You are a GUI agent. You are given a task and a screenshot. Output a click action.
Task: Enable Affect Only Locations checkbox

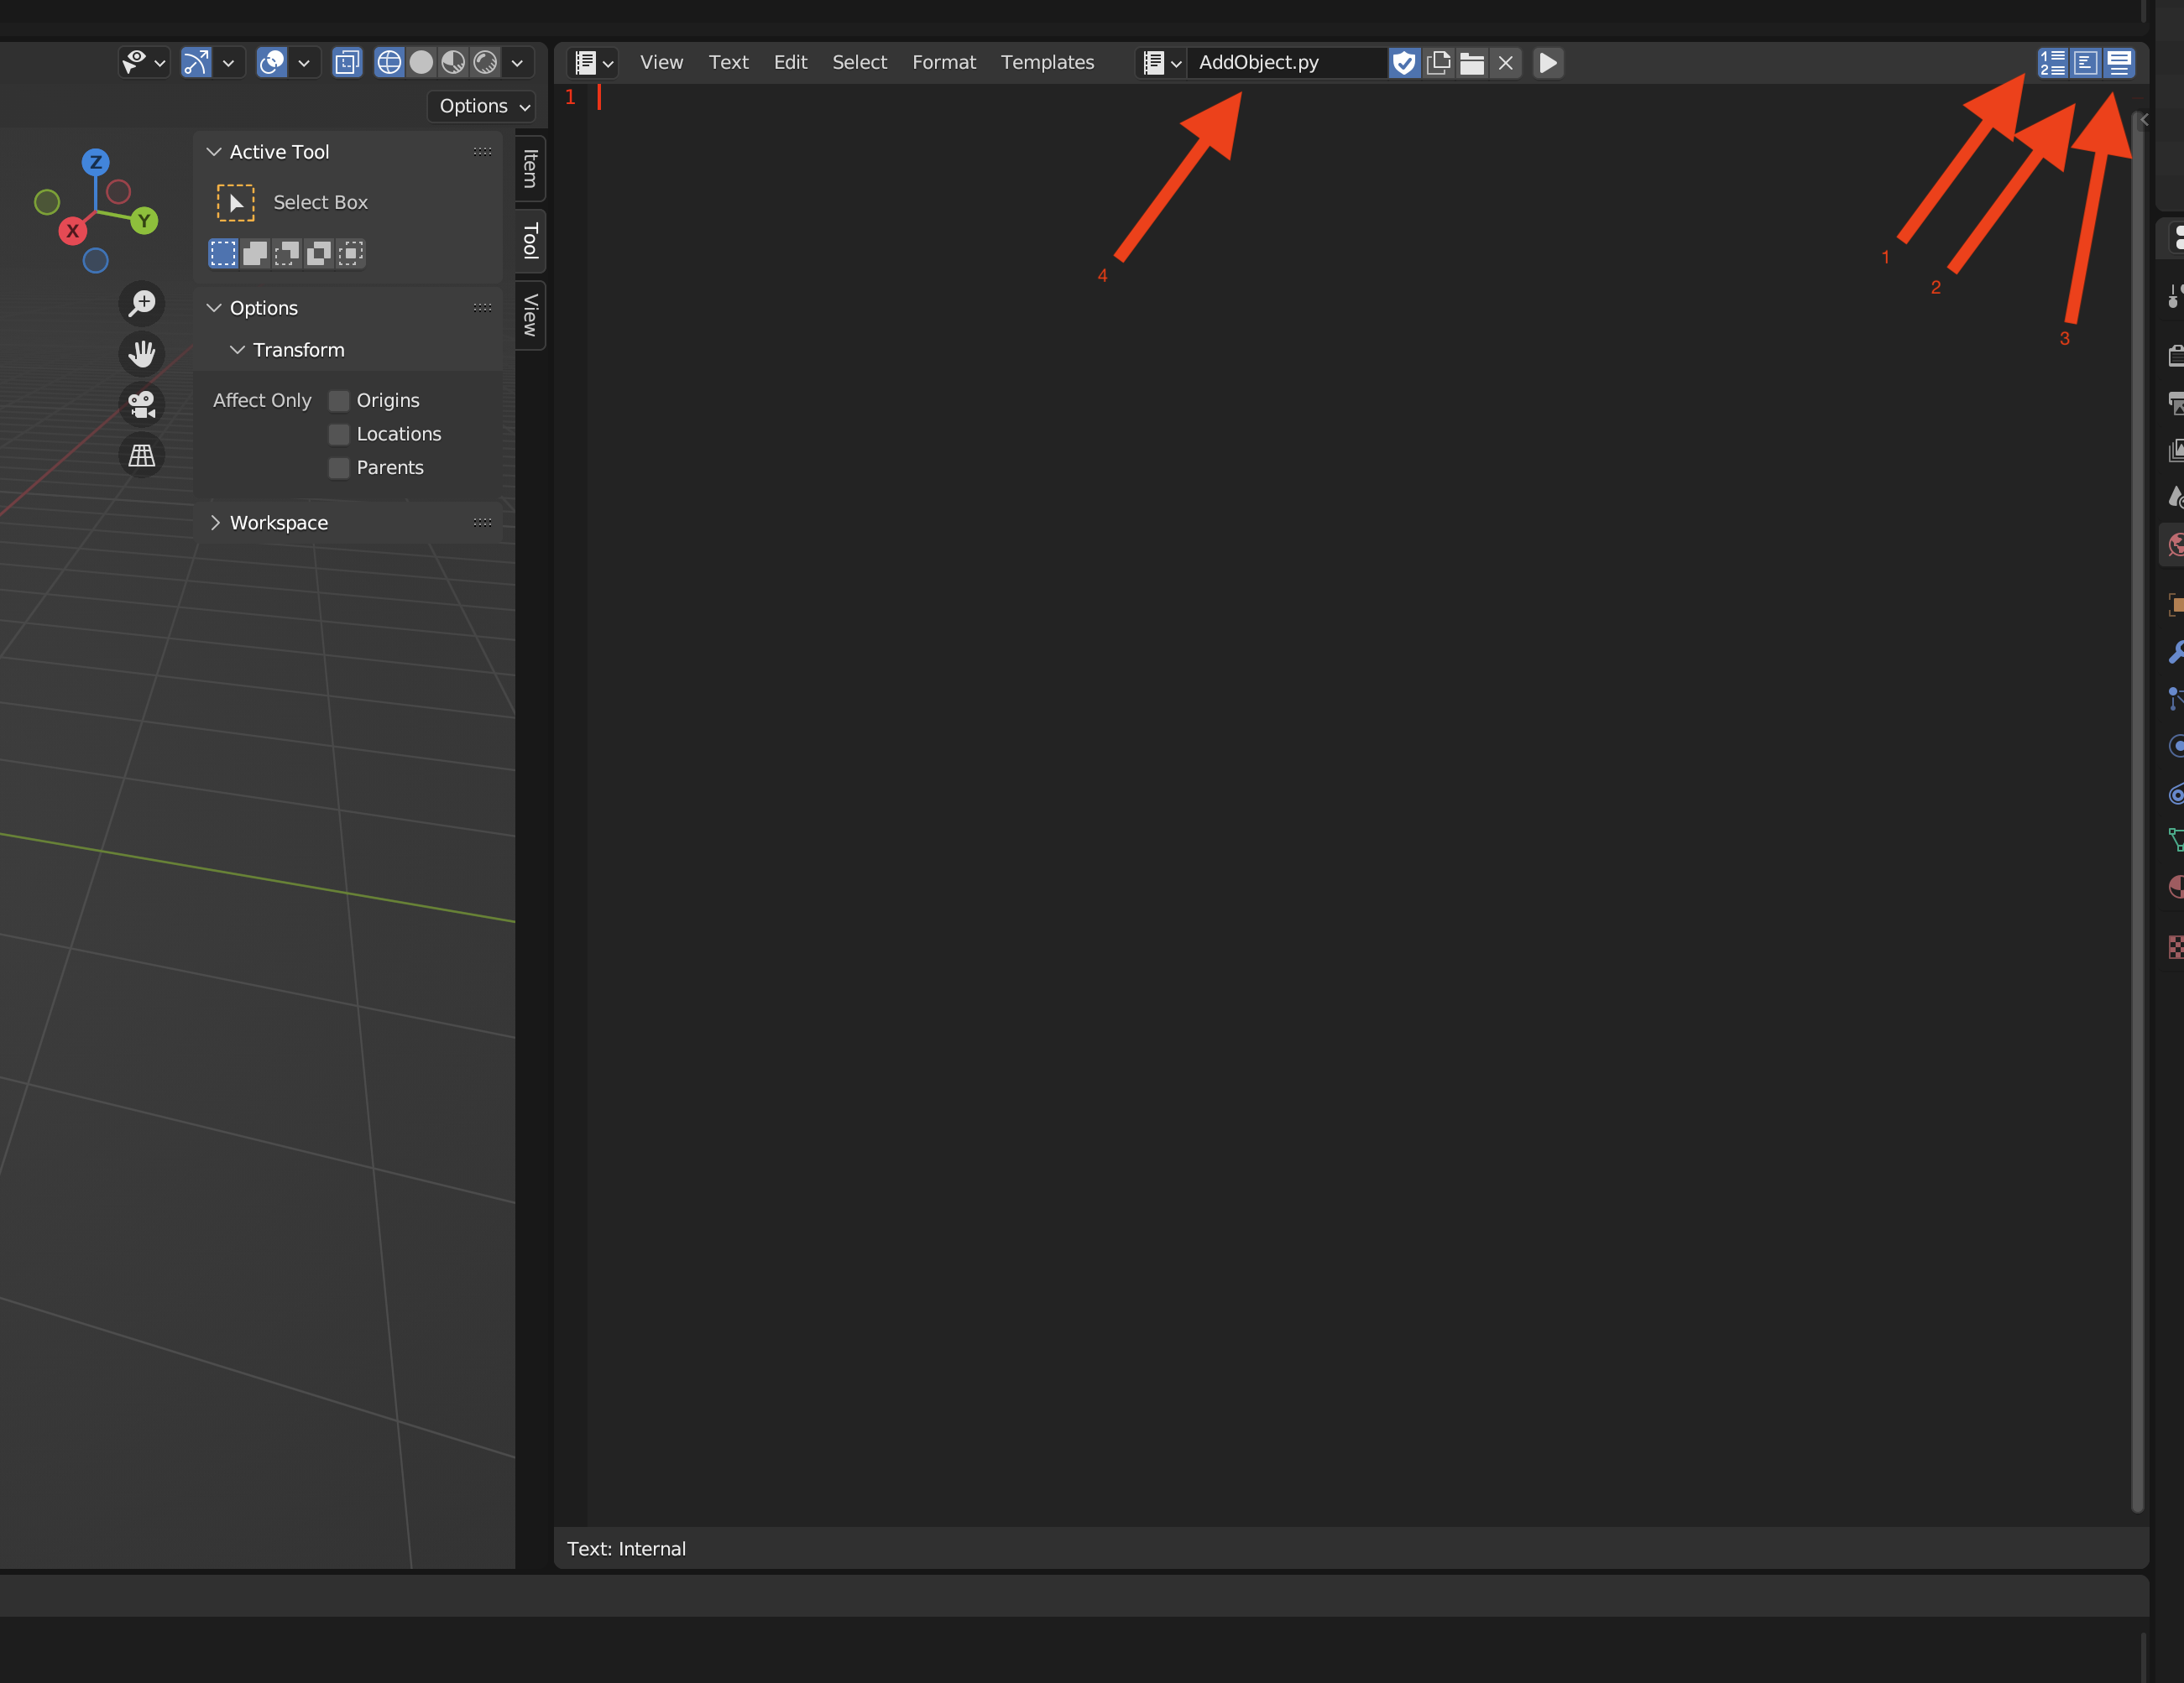(x=339, y=435)
